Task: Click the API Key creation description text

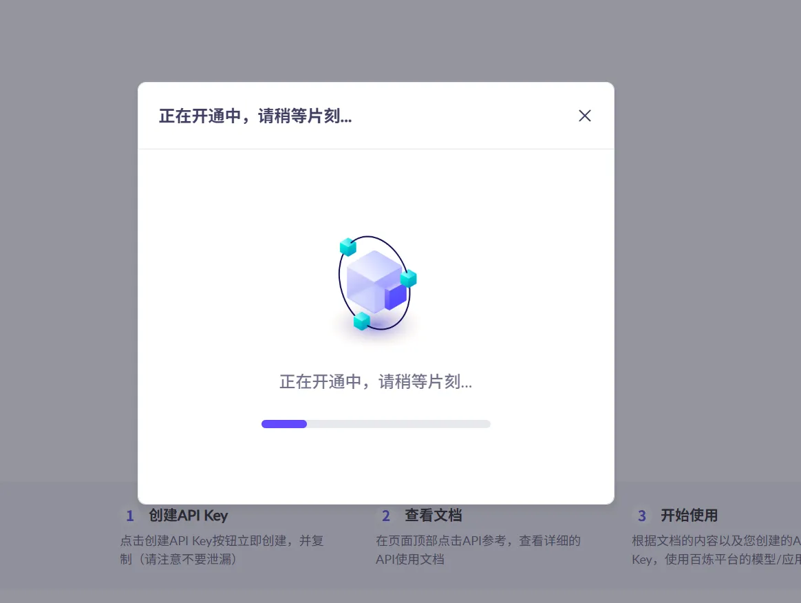Action: click(x=220, y=550)
